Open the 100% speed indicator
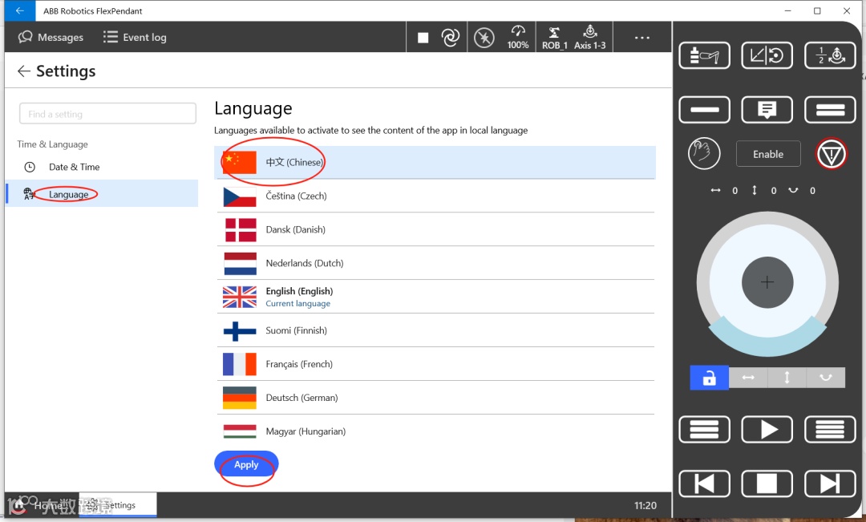 pos(518,37)
